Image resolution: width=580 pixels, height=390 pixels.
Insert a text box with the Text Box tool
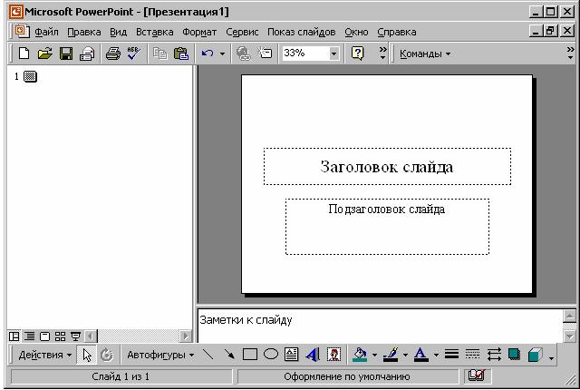292,355
